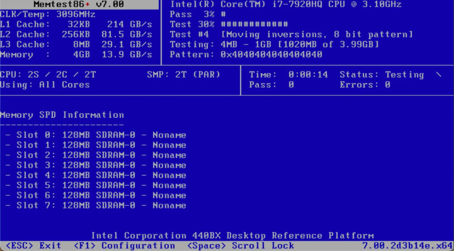The image size is (454, 251).
Task: Select the Using: All Cores line
Action: coord(45,85)
